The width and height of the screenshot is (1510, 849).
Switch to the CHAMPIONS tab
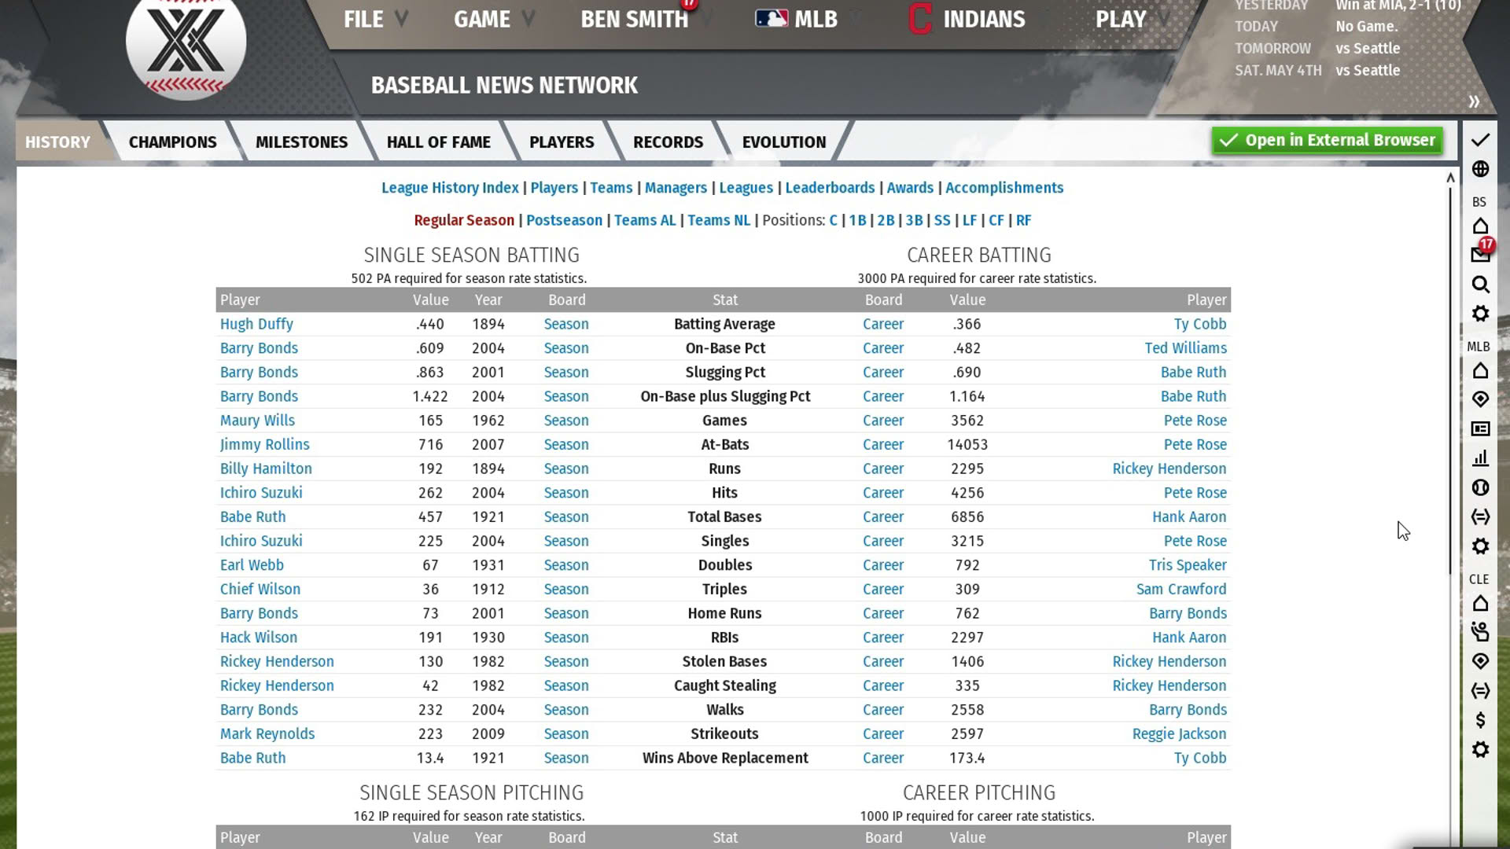click(172, 142)
